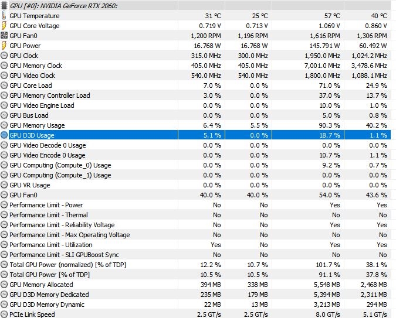Image resolution: width=396 pixels, height=318 pixels.
Task: Click circle icon beside GPU VR Usage
Action: (4, 185)
